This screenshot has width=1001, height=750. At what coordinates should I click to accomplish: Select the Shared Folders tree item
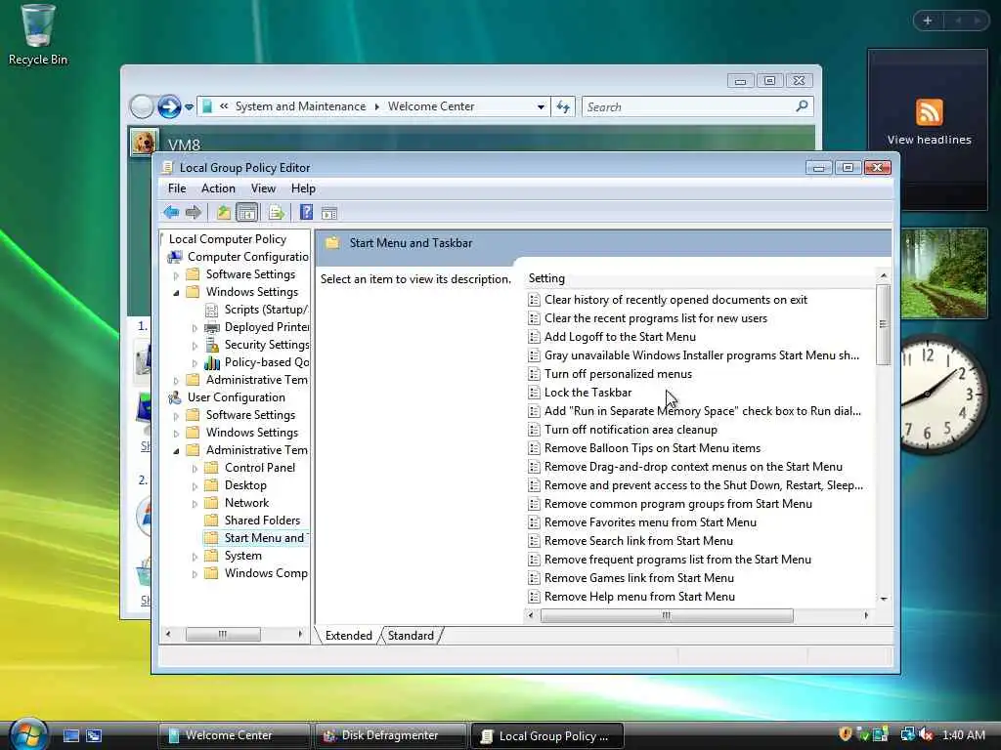[x=262, y=521]
